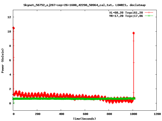
Task: Click the x-axis tick label 600
Action: click(x=86, y=114)
